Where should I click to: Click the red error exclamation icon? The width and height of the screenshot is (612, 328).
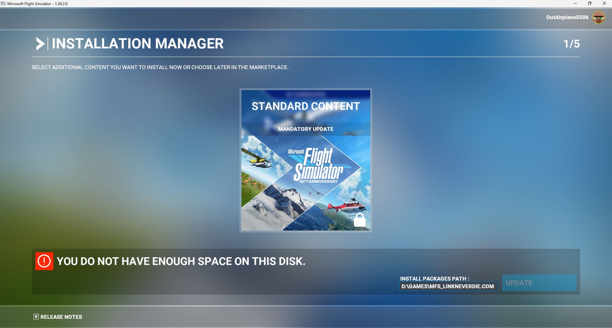pyautogui.click(x=44, y=261)
